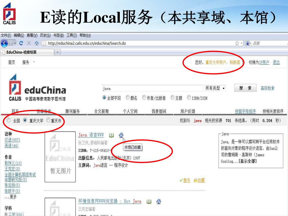Open the 期刊服务 navigation tab
288x216 pixels.
point(73,111)
